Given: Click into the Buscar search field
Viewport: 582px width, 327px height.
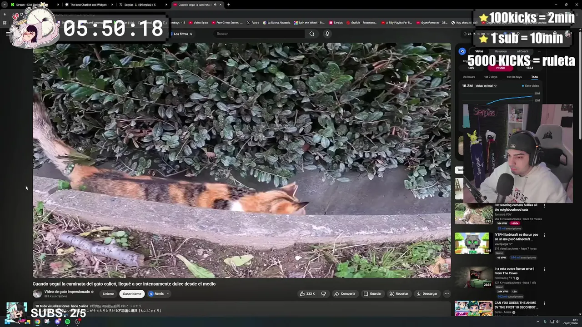Looking at the screenshot, I should pos(259,34).
